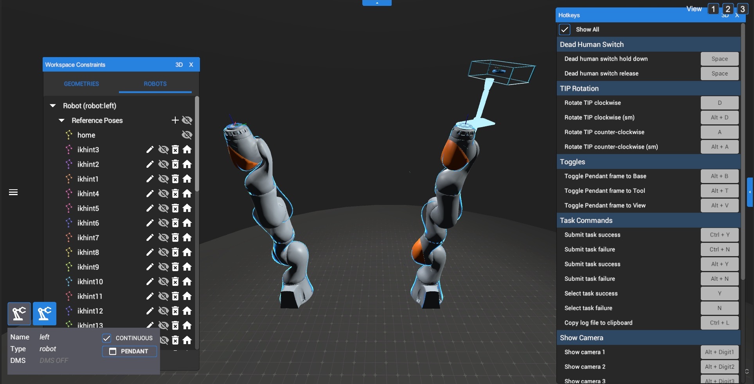Click Alt + Digit1 hotkey for Show camera 1
Image resolution: width=754 pixels, height=384 pixels.
point(720,352)
